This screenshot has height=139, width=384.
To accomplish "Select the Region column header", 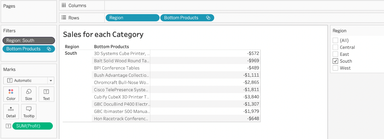I will (x=72, y=47).
